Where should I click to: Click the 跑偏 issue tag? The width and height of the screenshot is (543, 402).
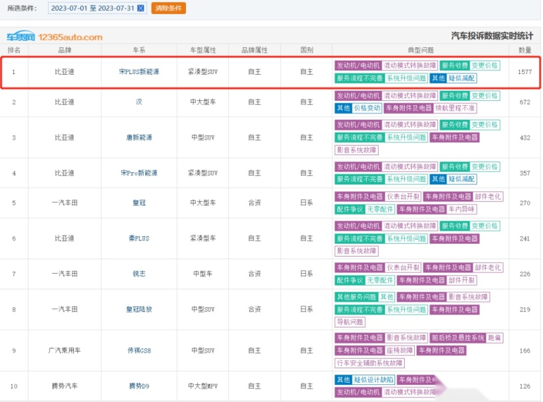point(495,338)
